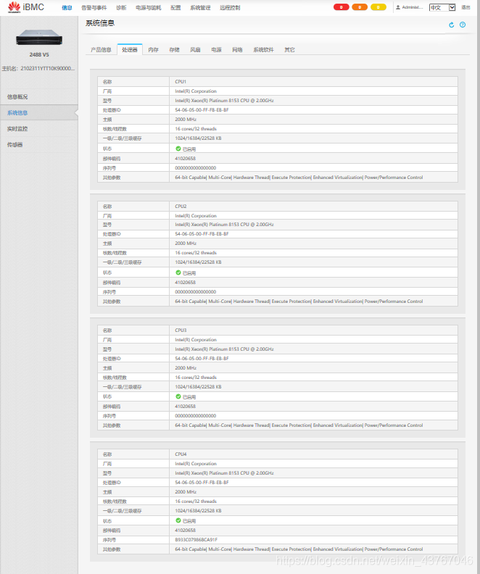The width and height of the screenshot is (480, 574).
Task: Refresh the 系统信息 page with the refresh icon
Action: pos(452,25)
